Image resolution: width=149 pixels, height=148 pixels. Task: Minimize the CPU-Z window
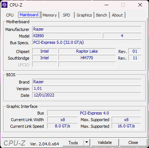tap(106, 5)
